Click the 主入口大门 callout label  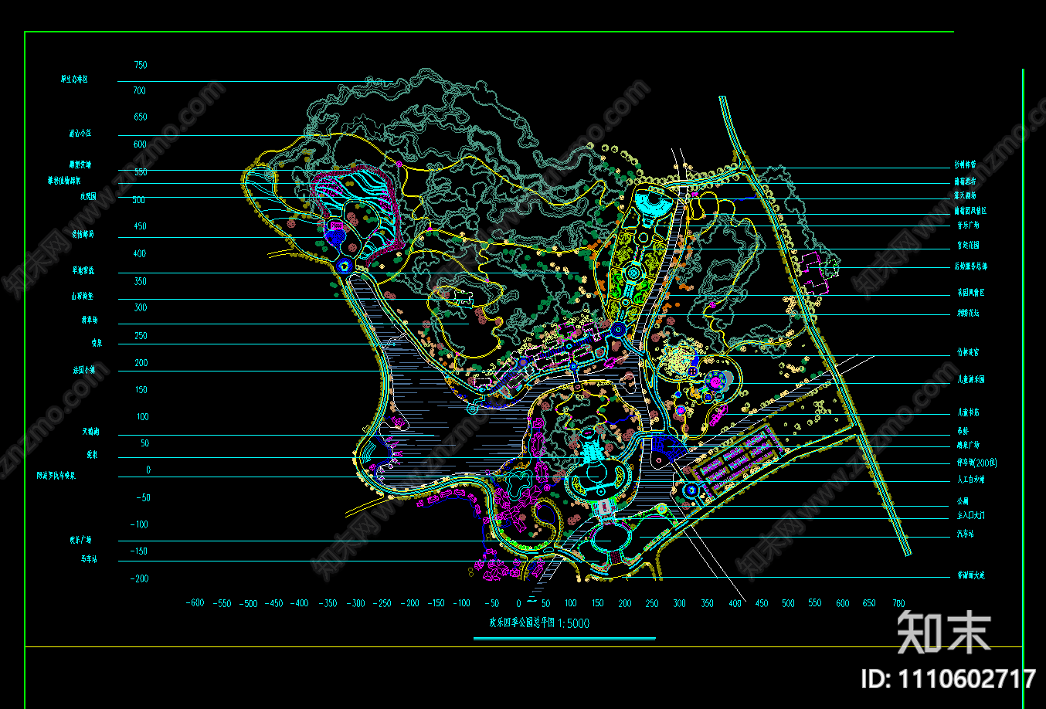[x=970, y=515]
